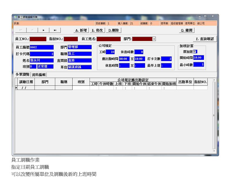Screen dimensions: 235x190
Task: Go to the next record
Action: (44, 30)
